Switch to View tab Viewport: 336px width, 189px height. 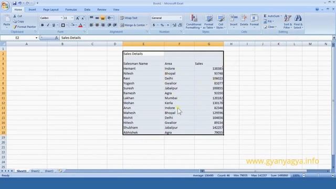tap(116, 9)
